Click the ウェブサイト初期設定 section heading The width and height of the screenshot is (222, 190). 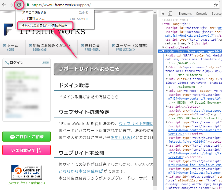(84, 112)
